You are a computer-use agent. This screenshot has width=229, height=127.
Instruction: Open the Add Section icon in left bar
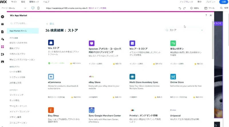click(3, 24)
